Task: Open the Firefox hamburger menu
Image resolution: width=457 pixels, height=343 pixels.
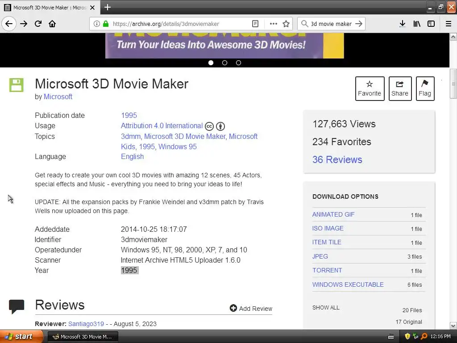Action: 449,24
